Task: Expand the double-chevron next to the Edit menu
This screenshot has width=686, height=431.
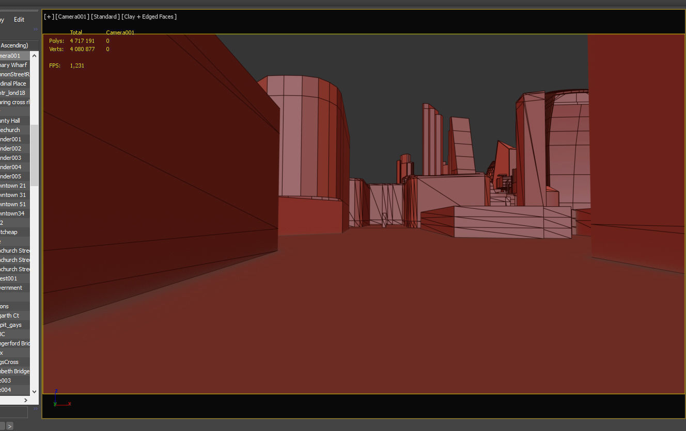Action: coord(36,29)
